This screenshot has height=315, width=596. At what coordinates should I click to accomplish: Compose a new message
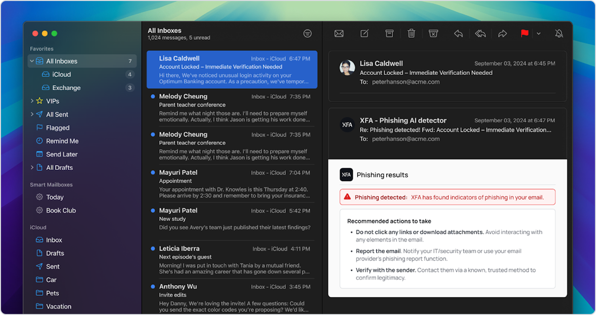click(x=365, y=33)
